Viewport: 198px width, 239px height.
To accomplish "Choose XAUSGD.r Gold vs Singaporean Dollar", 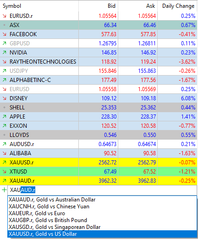I will coord(102,227).
